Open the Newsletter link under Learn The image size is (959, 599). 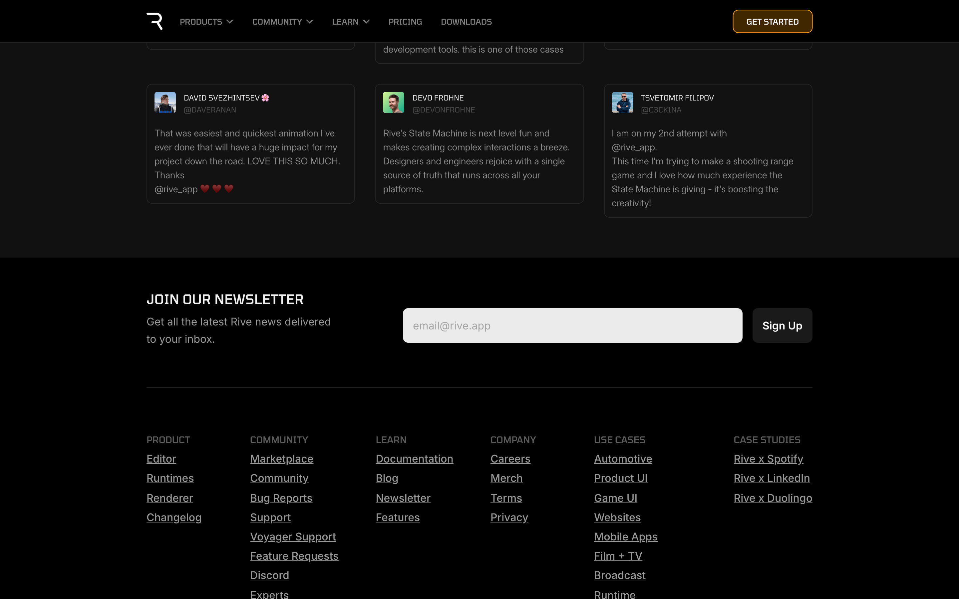pyautogui.click(x=403, y=498)
